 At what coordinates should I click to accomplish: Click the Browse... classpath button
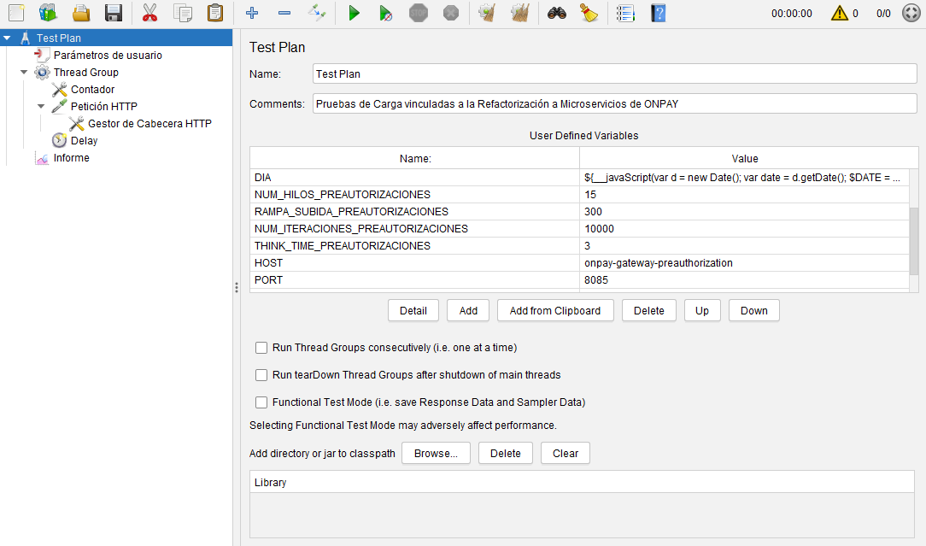click(x=436, y=453)
